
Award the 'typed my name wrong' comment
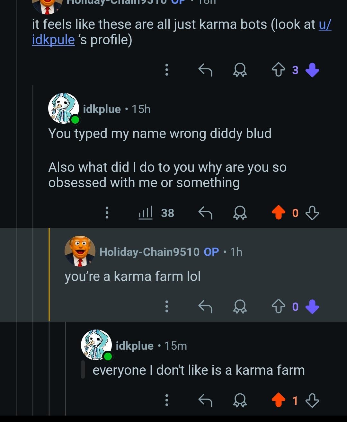[240, 213]
